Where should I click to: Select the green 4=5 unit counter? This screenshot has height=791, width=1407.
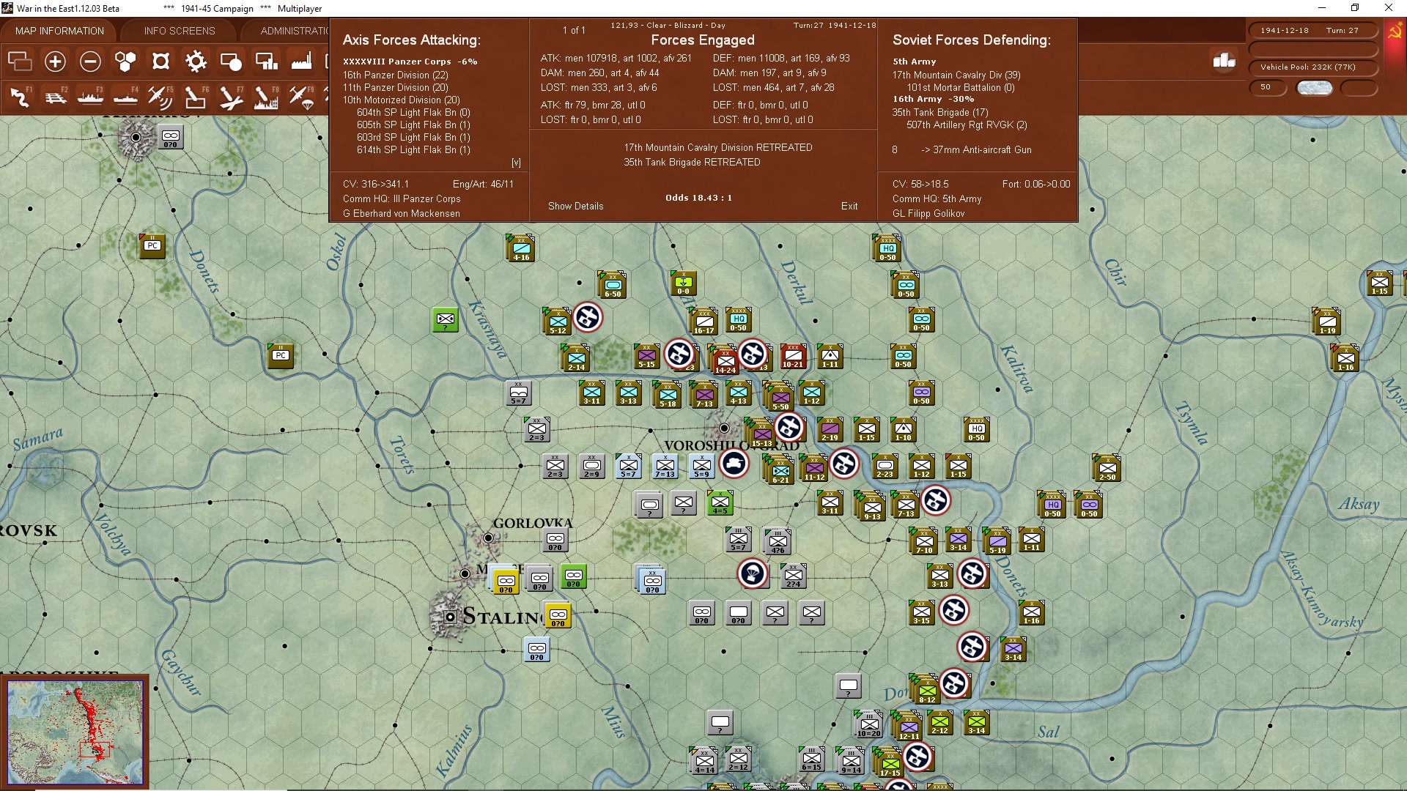[x=720, y=502]
